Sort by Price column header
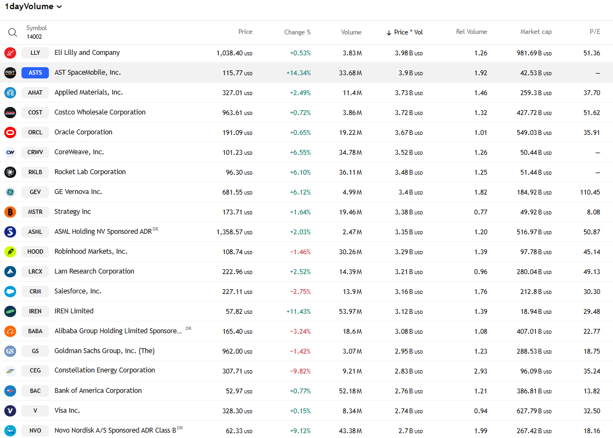 coord(245,32)
